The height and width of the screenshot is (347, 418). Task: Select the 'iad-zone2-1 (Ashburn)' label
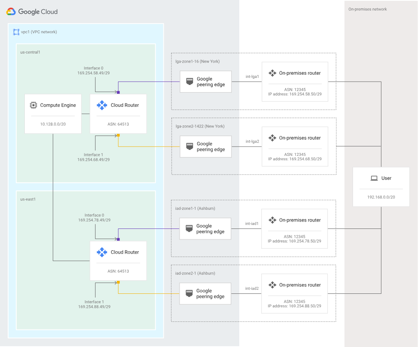(x=195, y=273)
